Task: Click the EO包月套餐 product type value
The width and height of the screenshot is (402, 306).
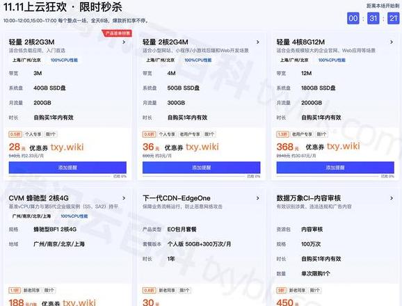Action: pos(182,229)
